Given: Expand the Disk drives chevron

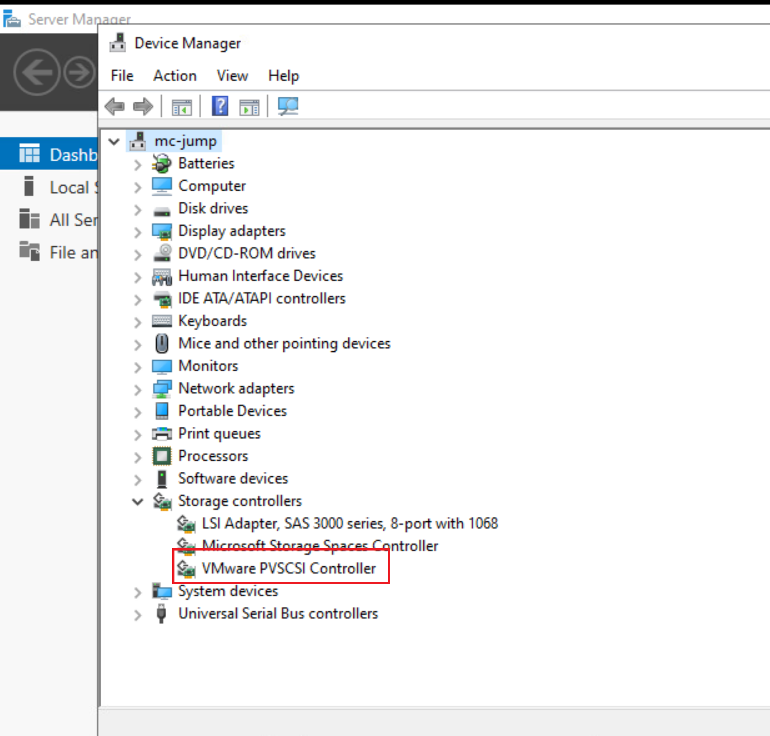Looking at the screenshot, I should (x=138, y=210).
